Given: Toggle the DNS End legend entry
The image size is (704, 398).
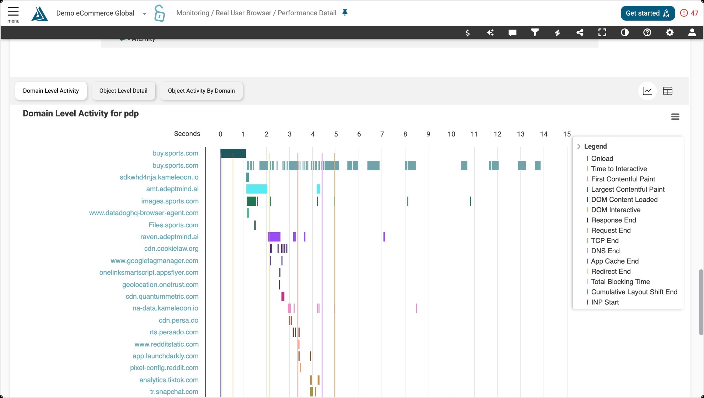Looking at the screenshot, I should 603,251.
